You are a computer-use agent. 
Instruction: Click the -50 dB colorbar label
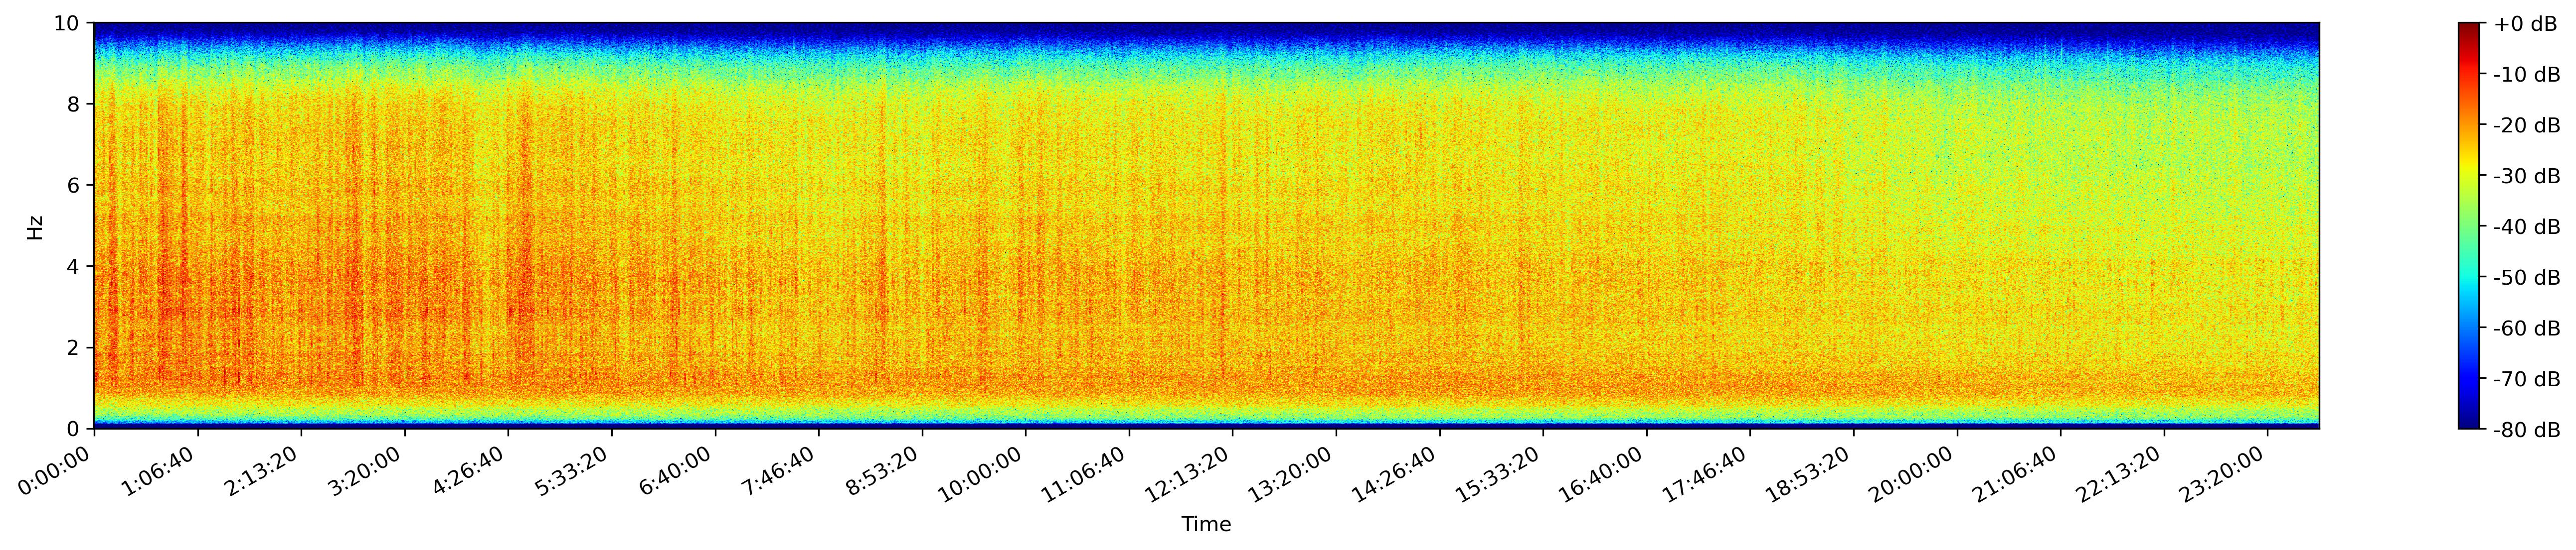(2527, 279)
